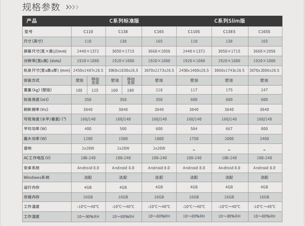Click the Windows系统 row label
The width and height of the screenshot is (305, 226).
coord(37,177)
